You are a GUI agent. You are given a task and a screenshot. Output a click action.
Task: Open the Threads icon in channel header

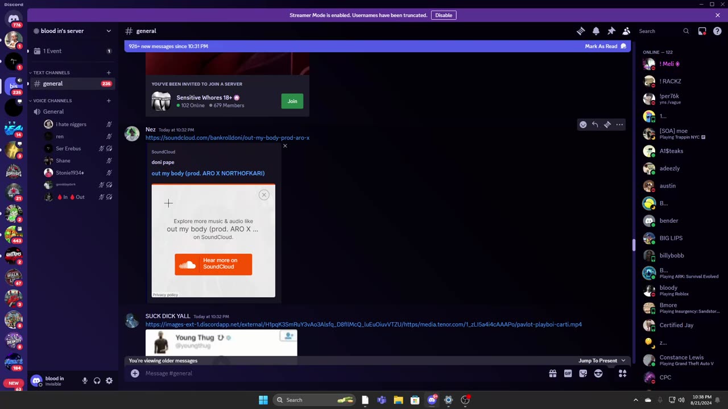coord(581,31)
